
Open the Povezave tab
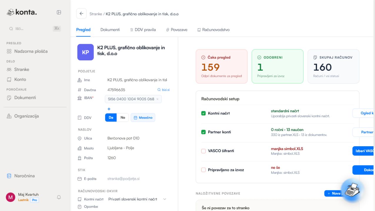click(176, 30)
